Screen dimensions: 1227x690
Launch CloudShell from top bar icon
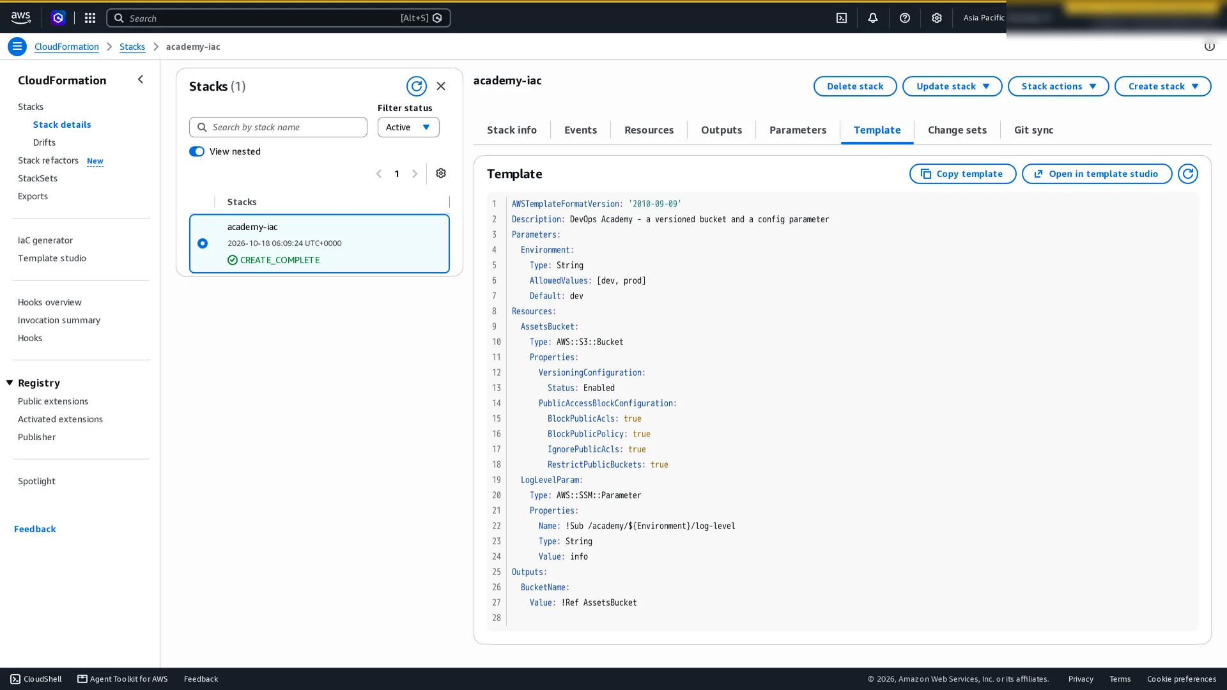(x=842, y=18)
